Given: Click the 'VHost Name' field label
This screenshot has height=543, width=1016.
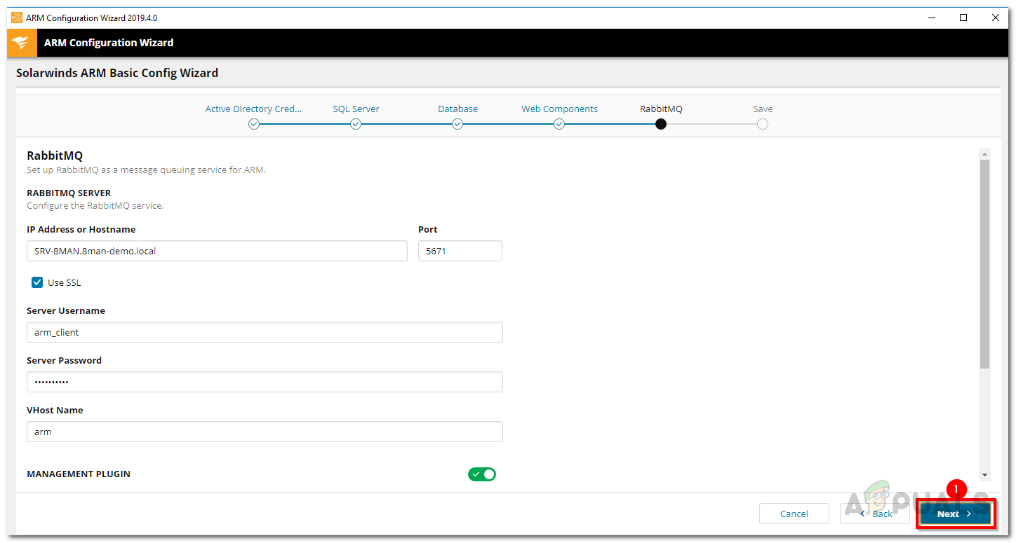Looking at the screenshot, I should [55, 410].
